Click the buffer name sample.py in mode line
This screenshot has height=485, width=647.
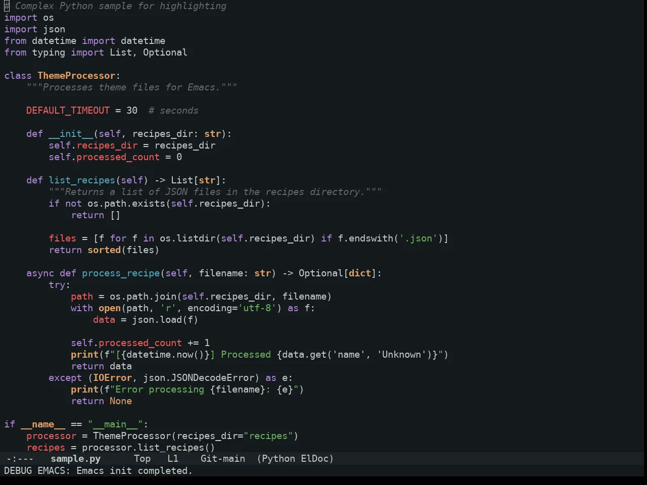tap(76, 459)
